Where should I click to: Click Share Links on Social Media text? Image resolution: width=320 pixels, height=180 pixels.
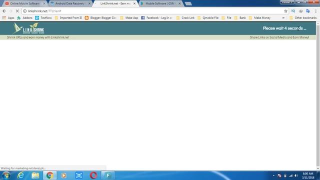(x=279, y=37)
